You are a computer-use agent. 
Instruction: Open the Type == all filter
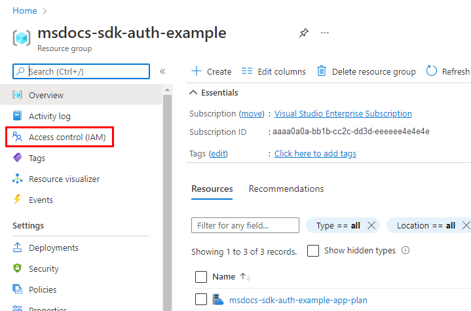tap(338, 225)
